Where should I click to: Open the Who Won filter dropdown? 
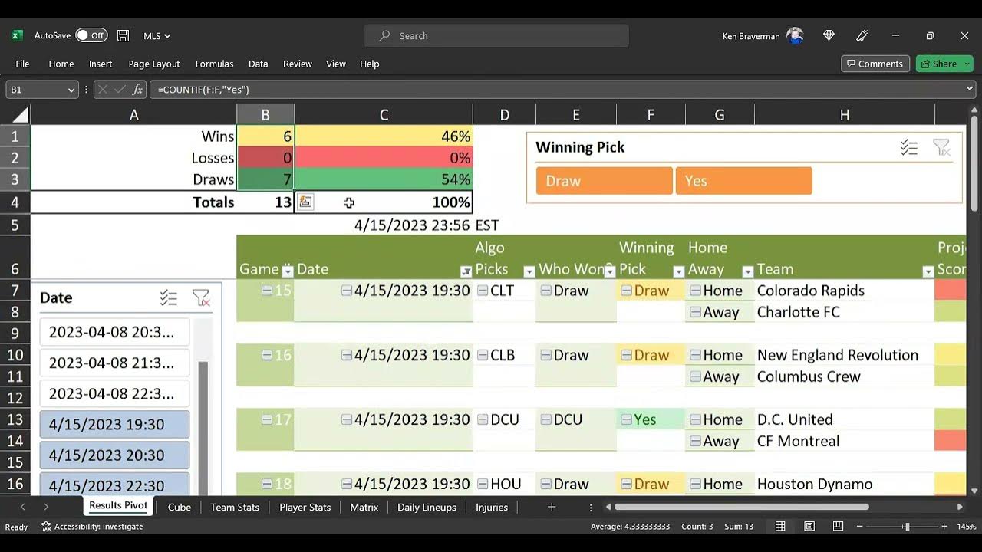[x=609, y=271]
